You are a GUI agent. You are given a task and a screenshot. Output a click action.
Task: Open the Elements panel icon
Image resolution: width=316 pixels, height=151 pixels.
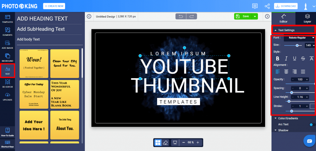(7, 32)
